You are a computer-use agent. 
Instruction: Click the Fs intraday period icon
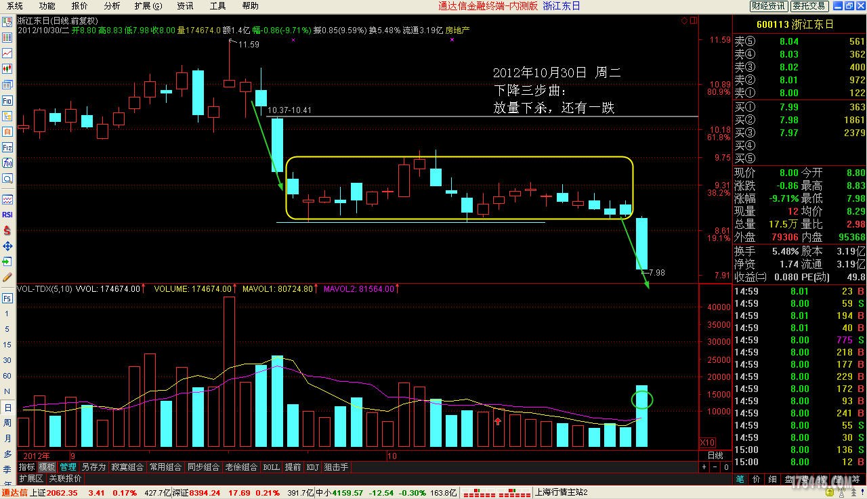7,298
